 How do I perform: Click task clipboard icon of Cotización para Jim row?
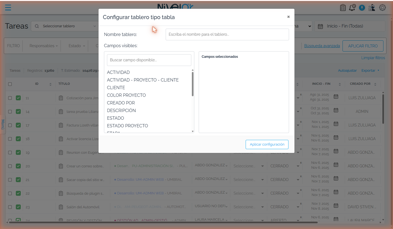61,98
